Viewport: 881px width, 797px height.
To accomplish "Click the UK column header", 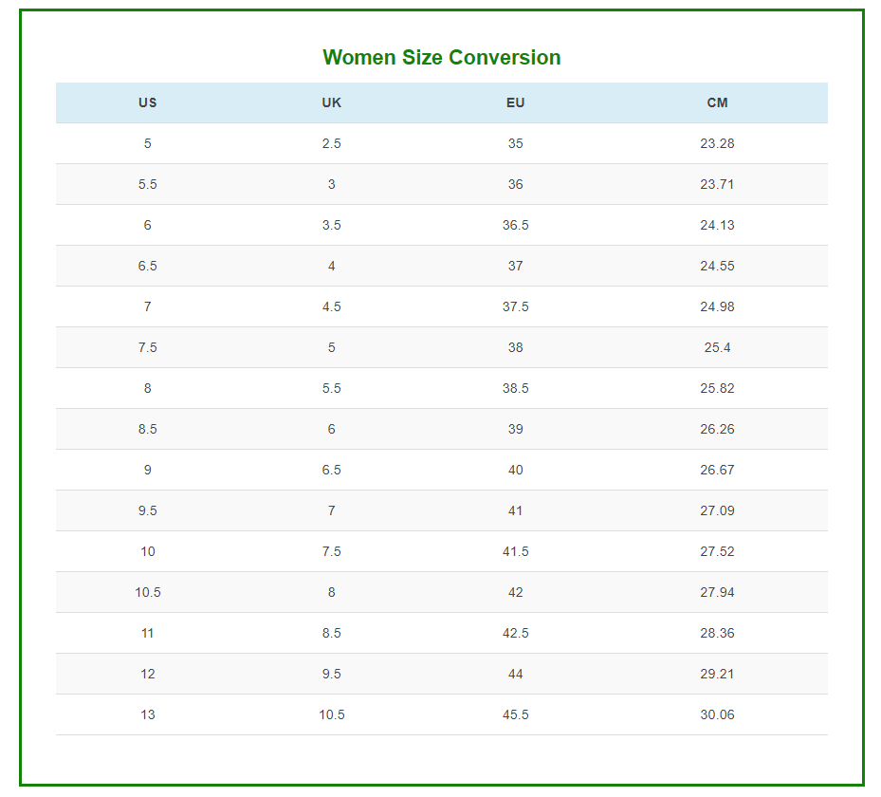I will click(x=331, y=102).
